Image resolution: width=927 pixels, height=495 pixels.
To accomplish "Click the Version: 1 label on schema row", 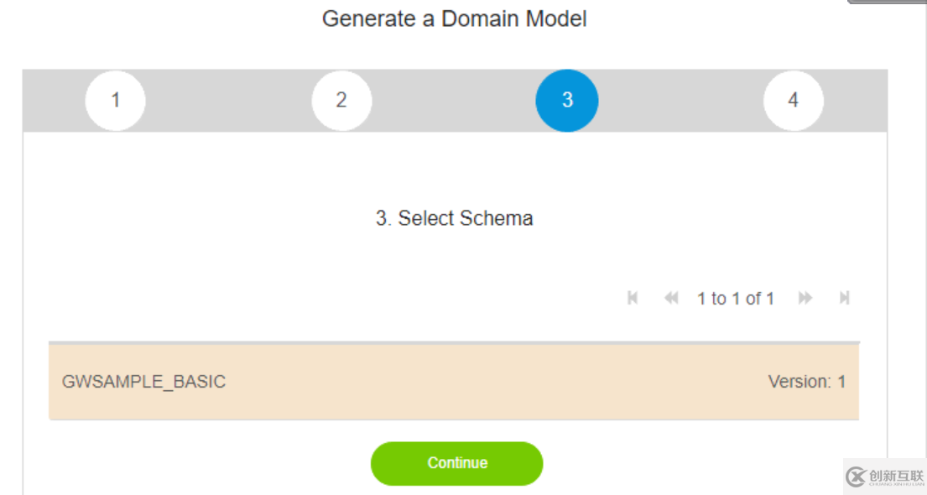I will (x=808, y=381).
